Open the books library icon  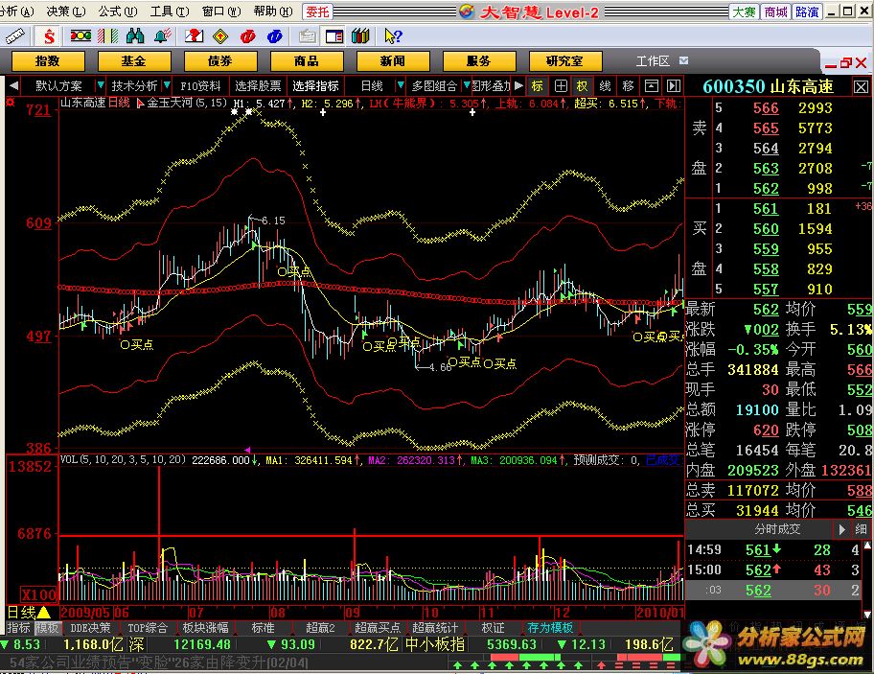coord(360,36)
